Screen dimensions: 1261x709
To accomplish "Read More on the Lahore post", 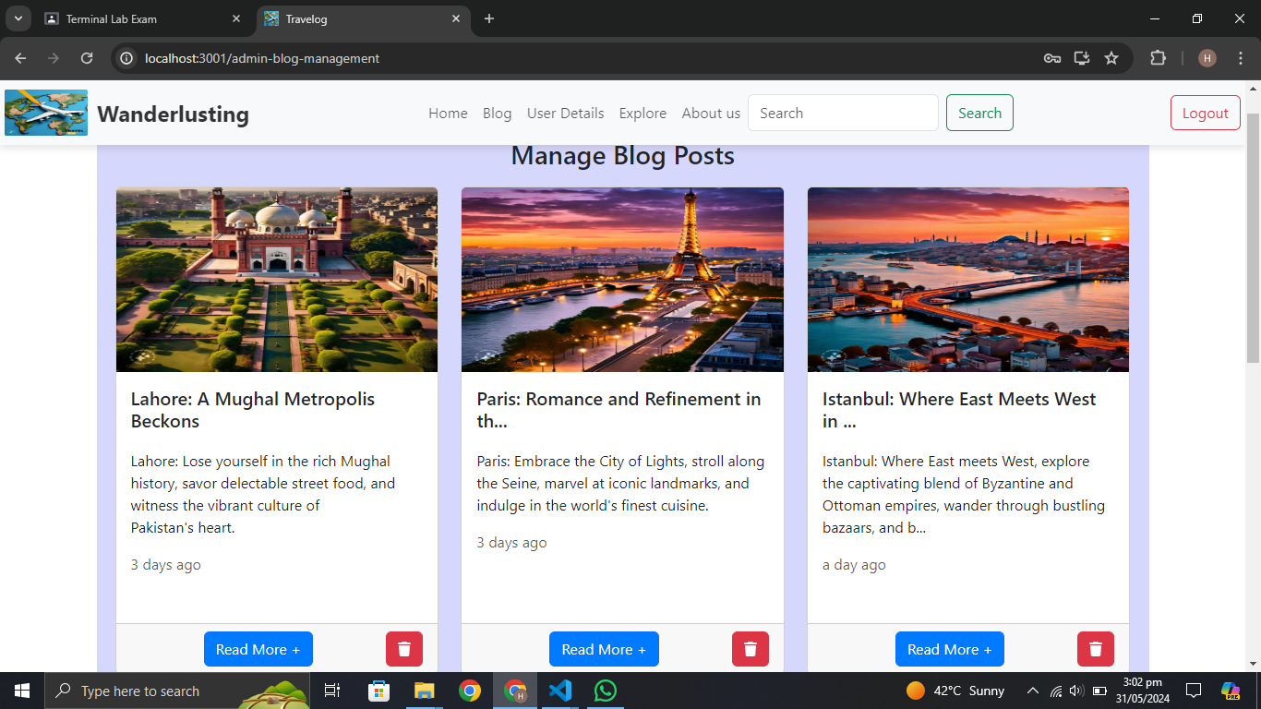I will (258, 649).
